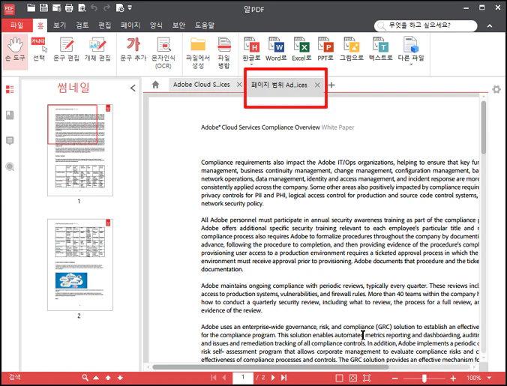Viewport: 507px width, 386px height.
Task: Go to last page button
Action: [284, 378]
